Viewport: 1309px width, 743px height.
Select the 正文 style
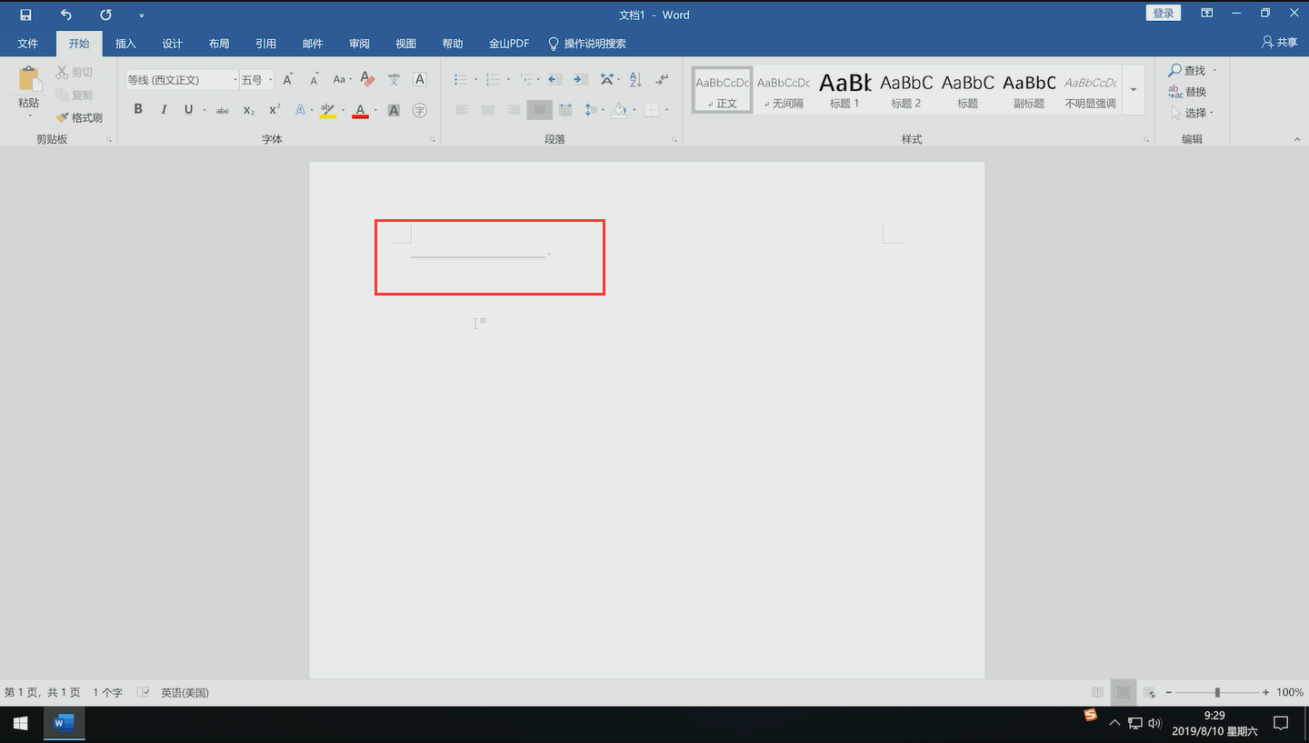click(x=723, y=89)
